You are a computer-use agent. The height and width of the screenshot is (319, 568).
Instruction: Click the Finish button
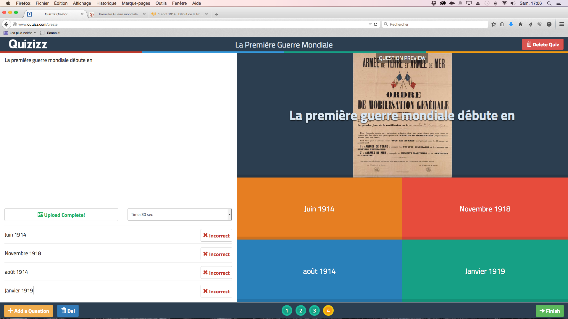click(550, 311)
